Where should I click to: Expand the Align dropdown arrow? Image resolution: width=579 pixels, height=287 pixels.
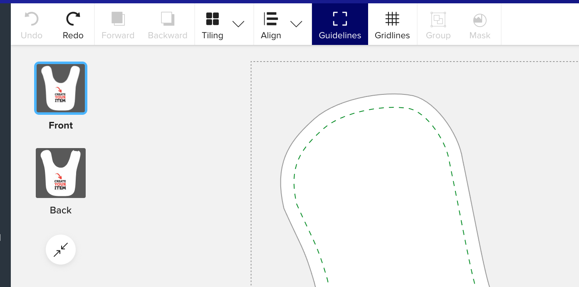[x=296, y=24]
